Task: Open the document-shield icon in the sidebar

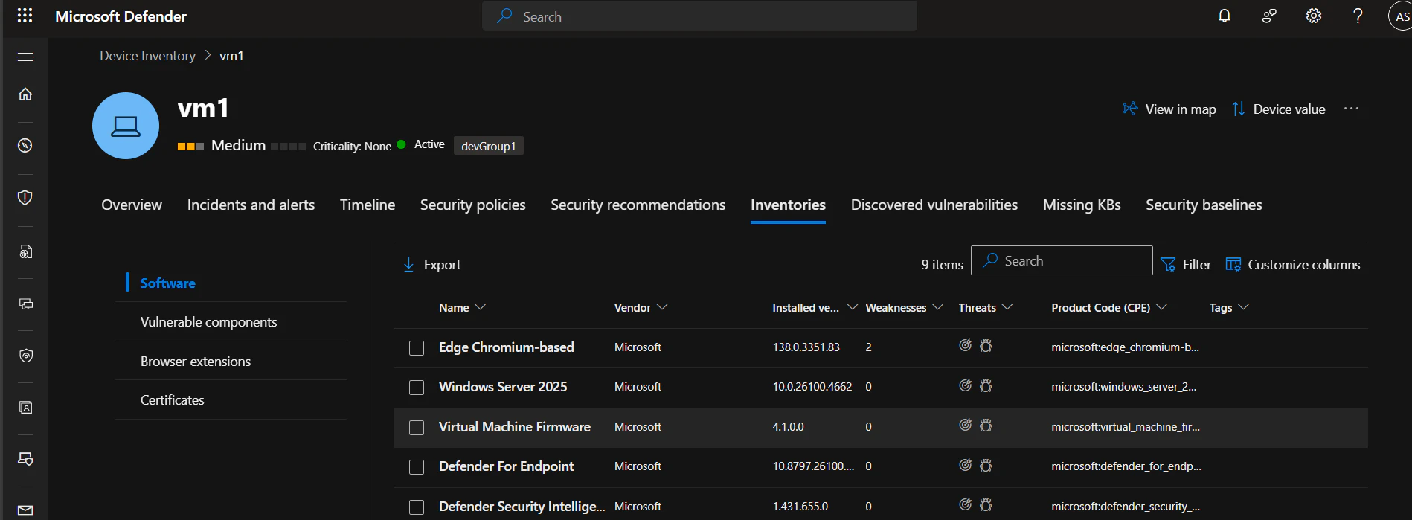Action: [x=25, y=251]
